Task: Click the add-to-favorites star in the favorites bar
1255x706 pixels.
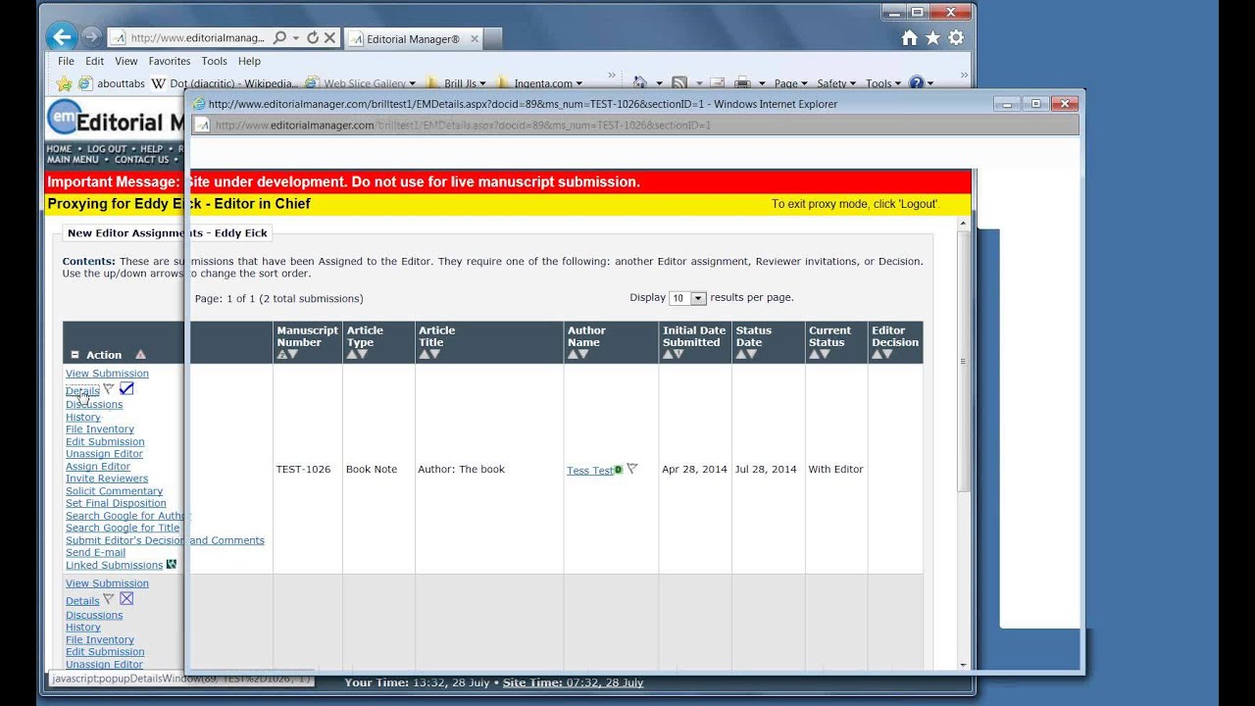Action: [64, 83]
